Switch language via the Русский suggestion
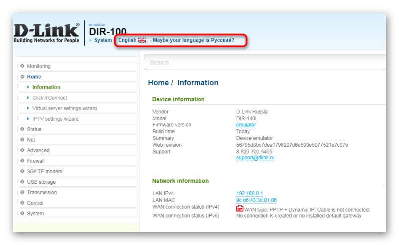 [194, 40]
